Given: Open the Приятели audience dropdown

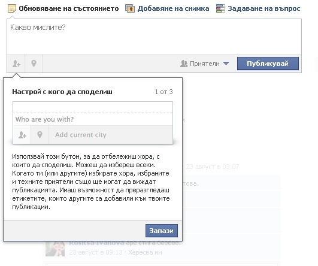Looking at the screenshot, I should coord(205,64).
